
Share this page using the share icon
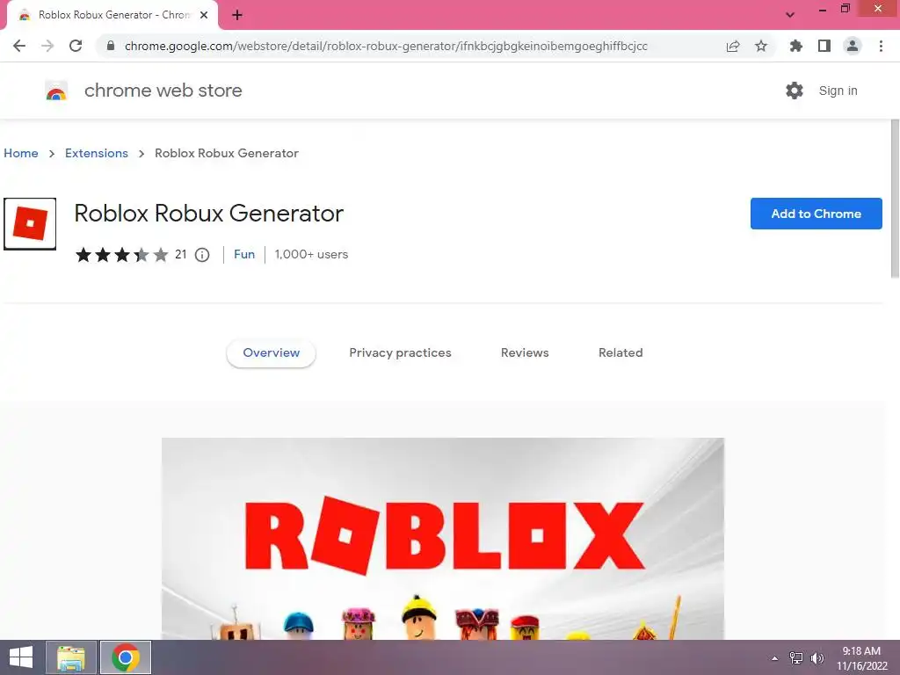coord(733,46)
